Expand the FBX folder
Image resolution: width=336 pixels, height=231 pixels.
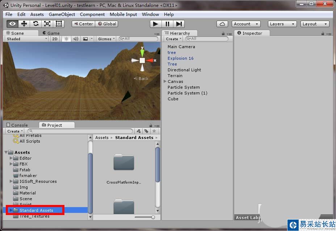pyautogui.click(x=11, y=164)
